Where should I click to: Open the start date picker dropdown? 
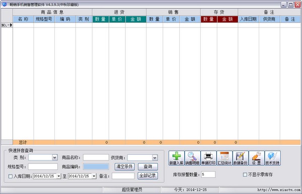coord(59,176)
